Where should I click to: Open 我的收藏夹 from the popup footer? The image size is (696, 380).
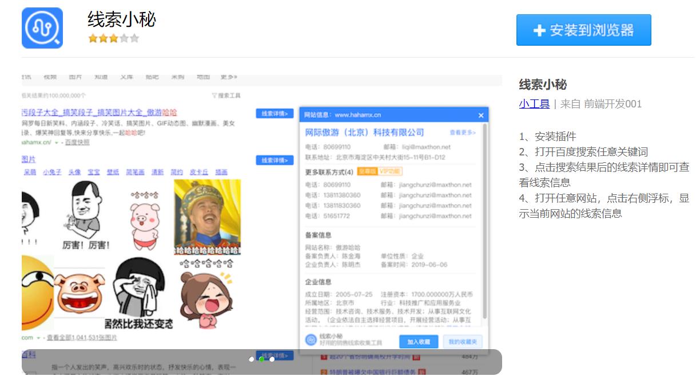(x=463, y=341)
